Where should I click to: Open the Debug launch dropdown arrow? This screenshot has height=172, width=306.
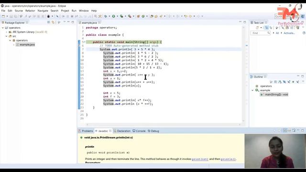[x=109, y=16]
